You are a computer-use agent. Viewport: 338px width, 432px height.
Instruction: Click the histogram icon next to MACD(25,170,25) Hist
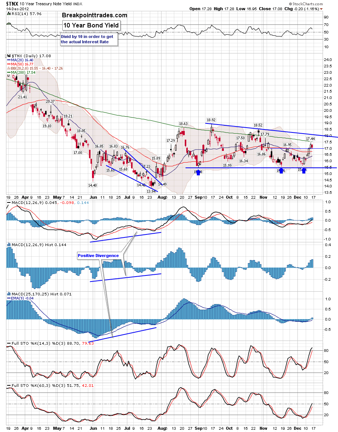9,294
